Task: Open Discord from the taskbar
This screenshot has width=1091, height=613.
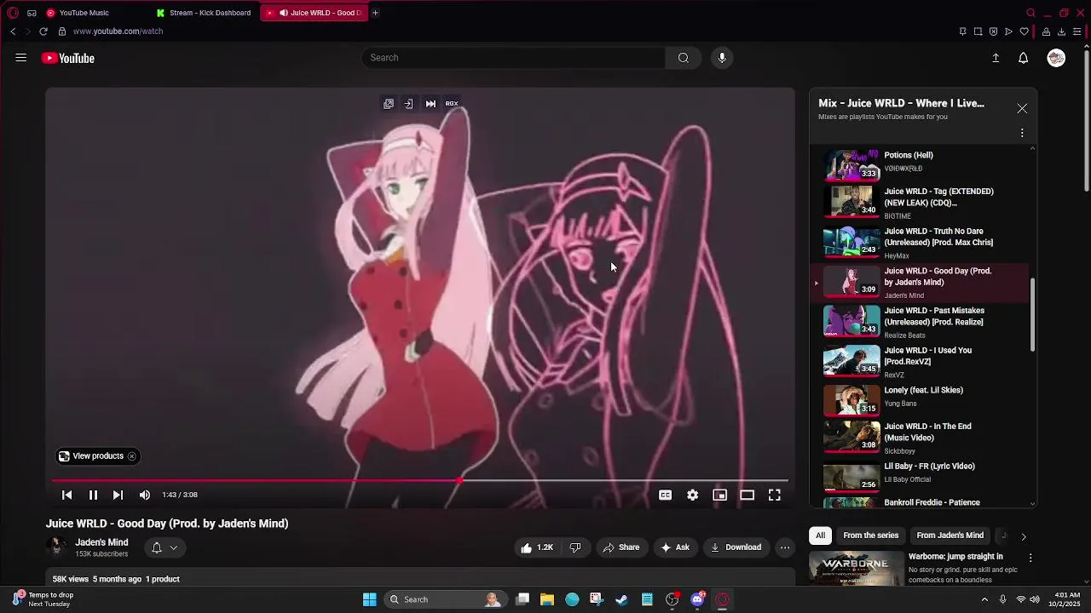Action: (x=697, y=599)
